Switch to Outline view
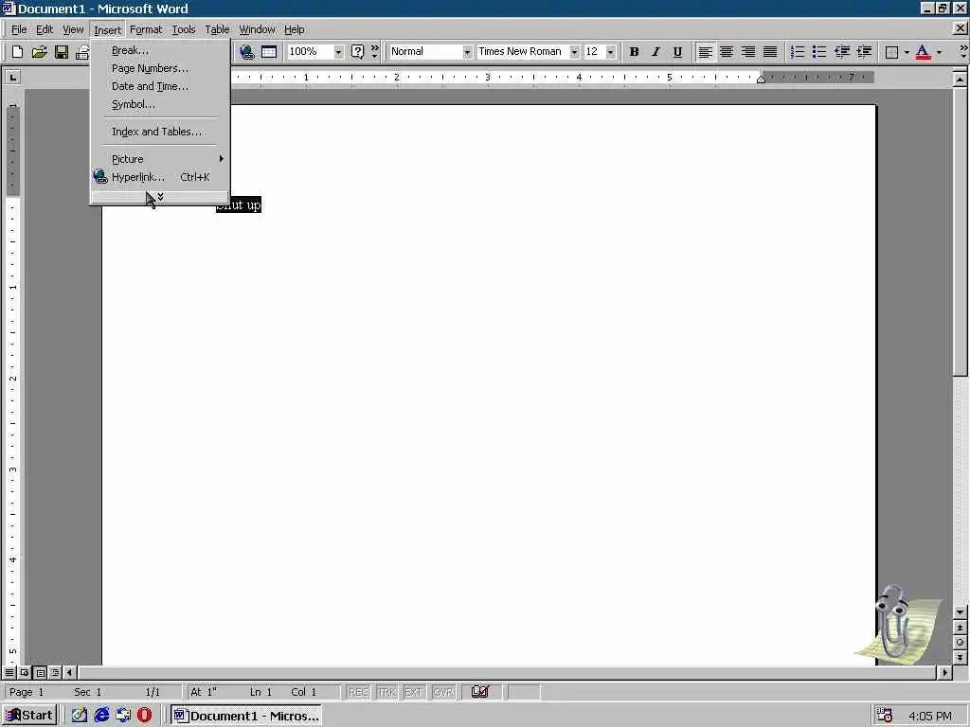Viewport: 970px width, 727px height. click(55, 672)
